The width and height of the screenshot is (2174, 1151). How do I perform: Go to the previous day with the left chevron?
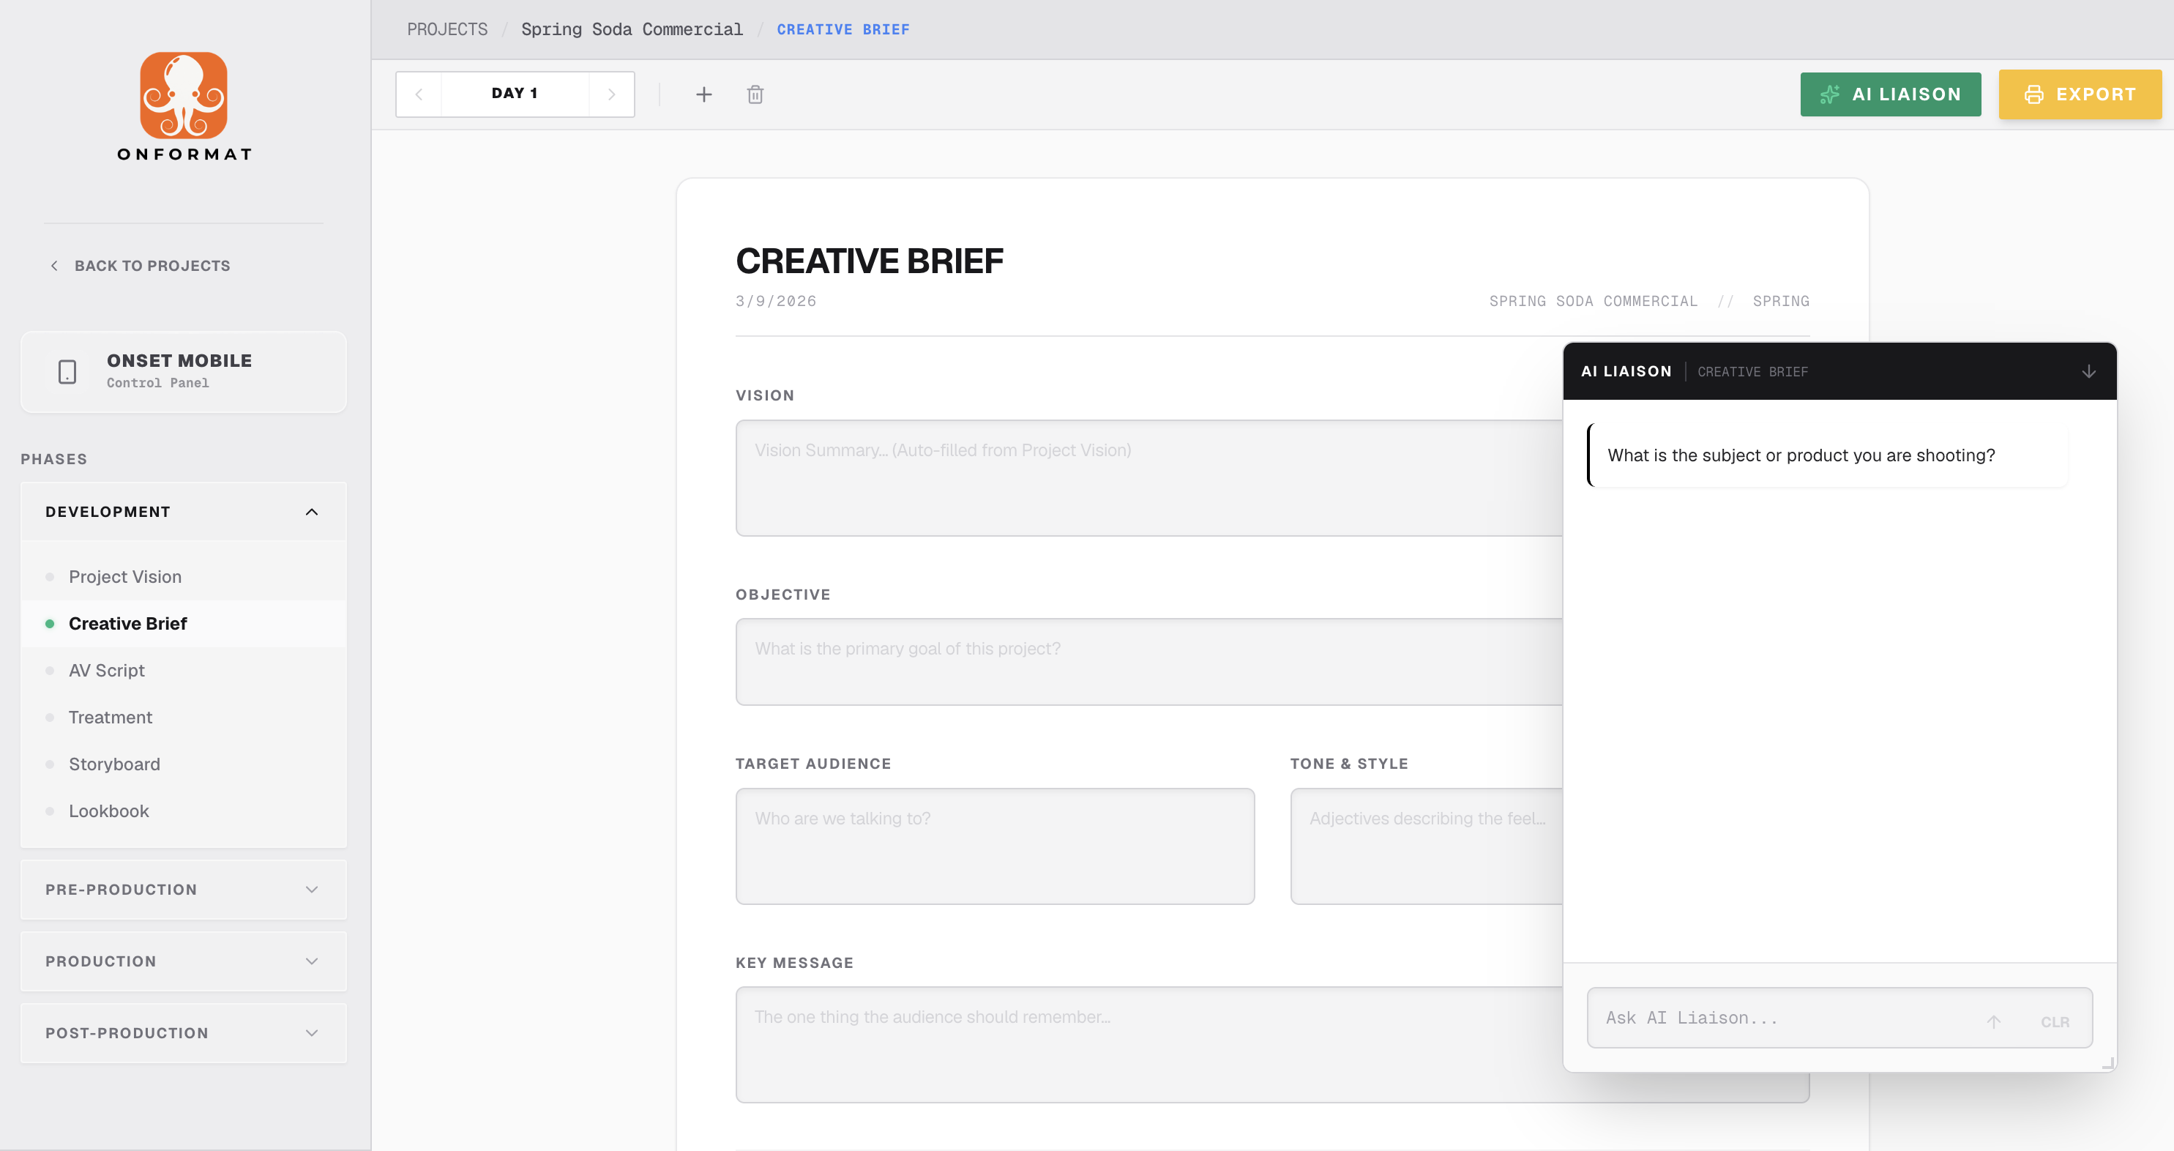pyautogui.click(x=419, y=94)
